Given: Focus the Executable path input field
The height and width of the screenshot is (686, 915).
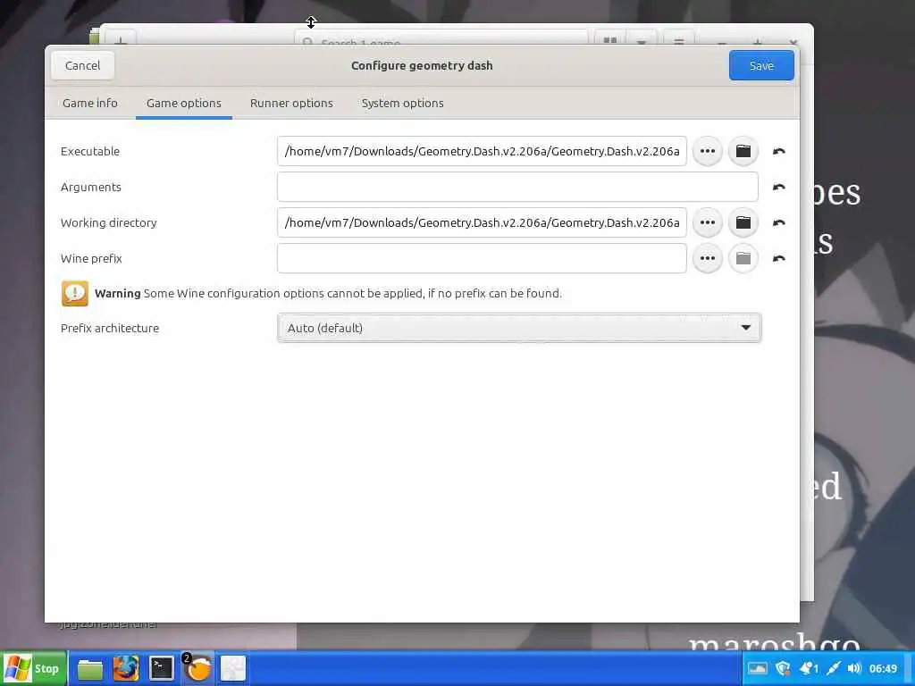Looking at the screenshot, I should click(x=482, y=151).
